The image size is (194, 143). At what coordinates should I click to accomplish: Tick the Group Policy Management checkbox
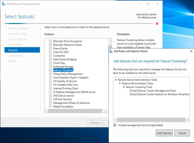50,74
